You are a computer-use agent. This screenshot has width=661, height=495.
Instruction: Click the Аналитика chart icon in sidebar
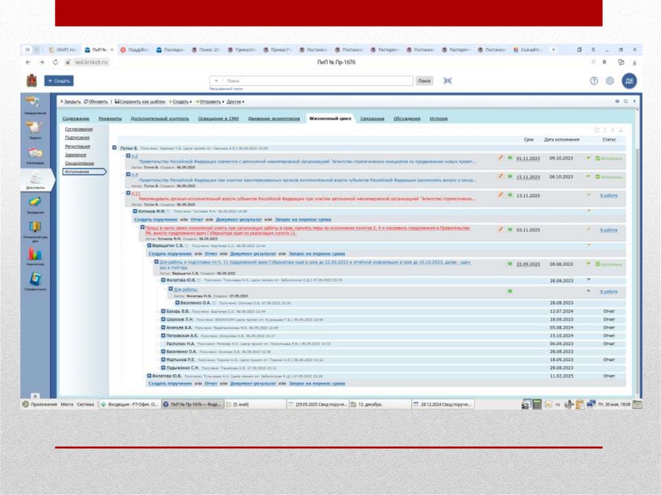click(x=35, y=256)
